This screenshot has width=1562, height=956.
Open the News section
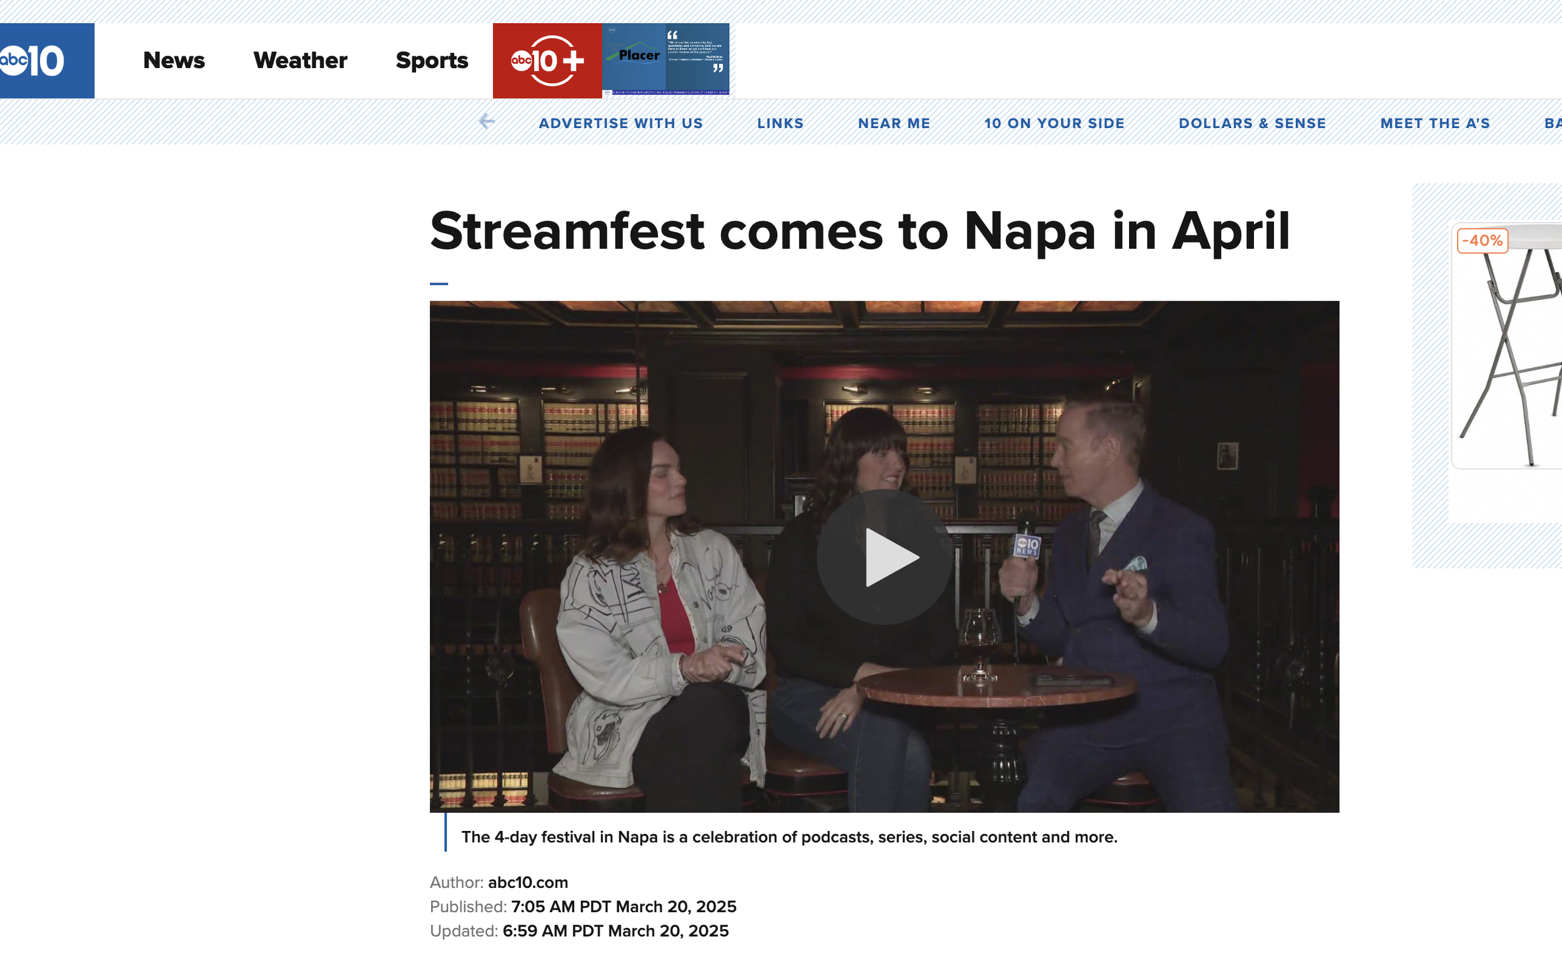174,60
